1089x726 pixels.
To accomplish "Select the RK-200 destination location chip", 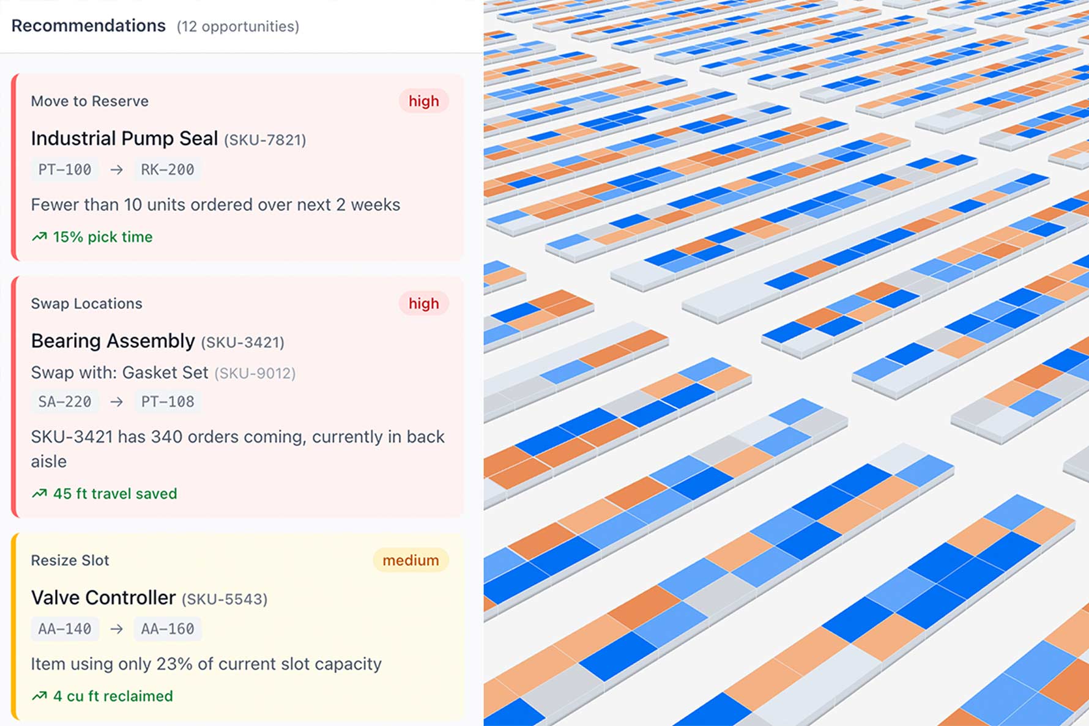I will [x=167, y=169].
